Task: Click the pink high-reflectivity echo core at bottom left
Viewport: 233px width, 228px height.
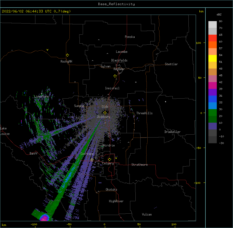Action: (x=44, y=218)
